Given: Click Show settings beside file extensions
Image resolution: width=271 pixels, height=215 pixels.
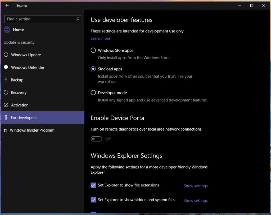Looking at the screenshot, I should [196, 186].
